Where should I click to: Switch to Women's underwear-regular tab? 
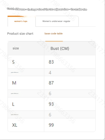point(57,21)
